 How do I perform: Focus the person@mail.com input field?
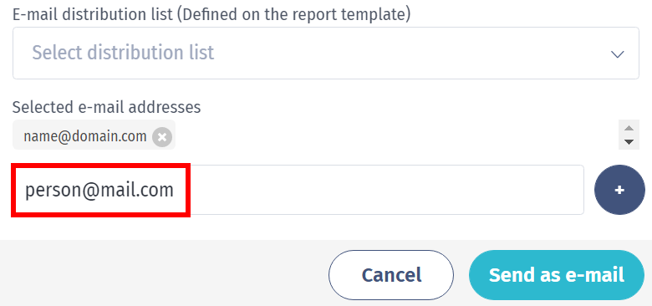(x=298, y=190)
